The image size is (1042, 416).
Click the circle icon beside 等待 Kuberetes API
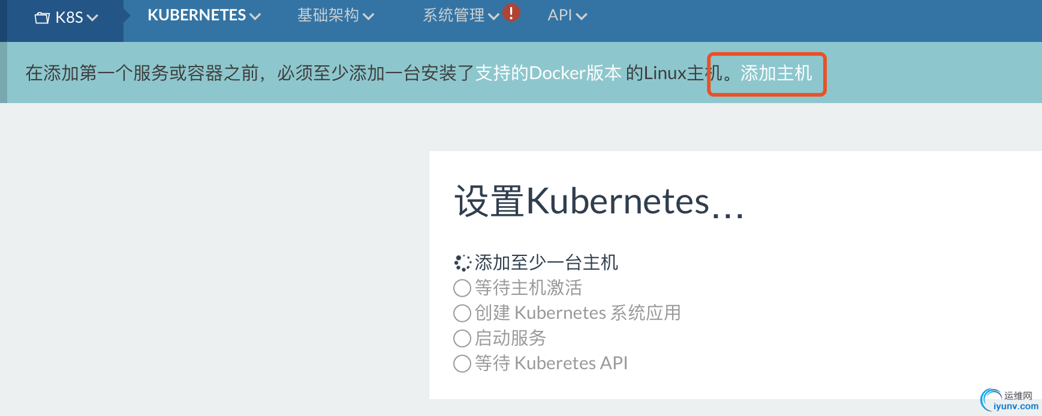pyautogui.click(x=462, y=364)
